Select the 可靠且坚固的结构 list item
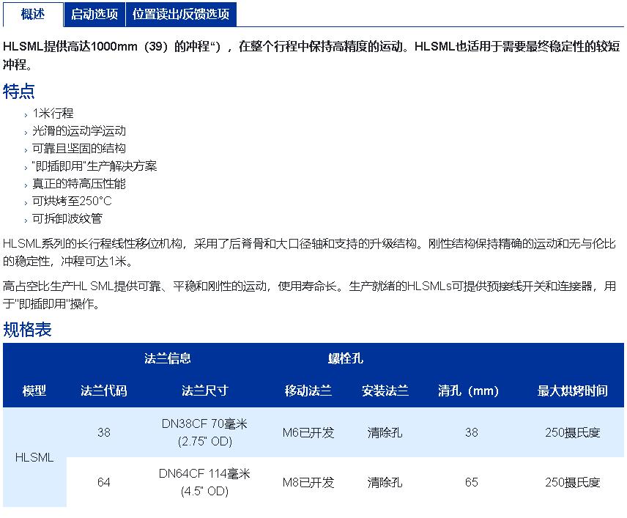 click(79, 149)
